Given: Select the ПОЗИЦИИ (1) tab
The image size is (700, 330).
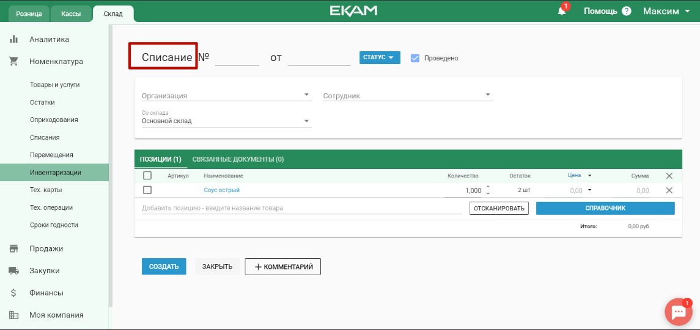Looking at the screenshot, I should point(161,159).
